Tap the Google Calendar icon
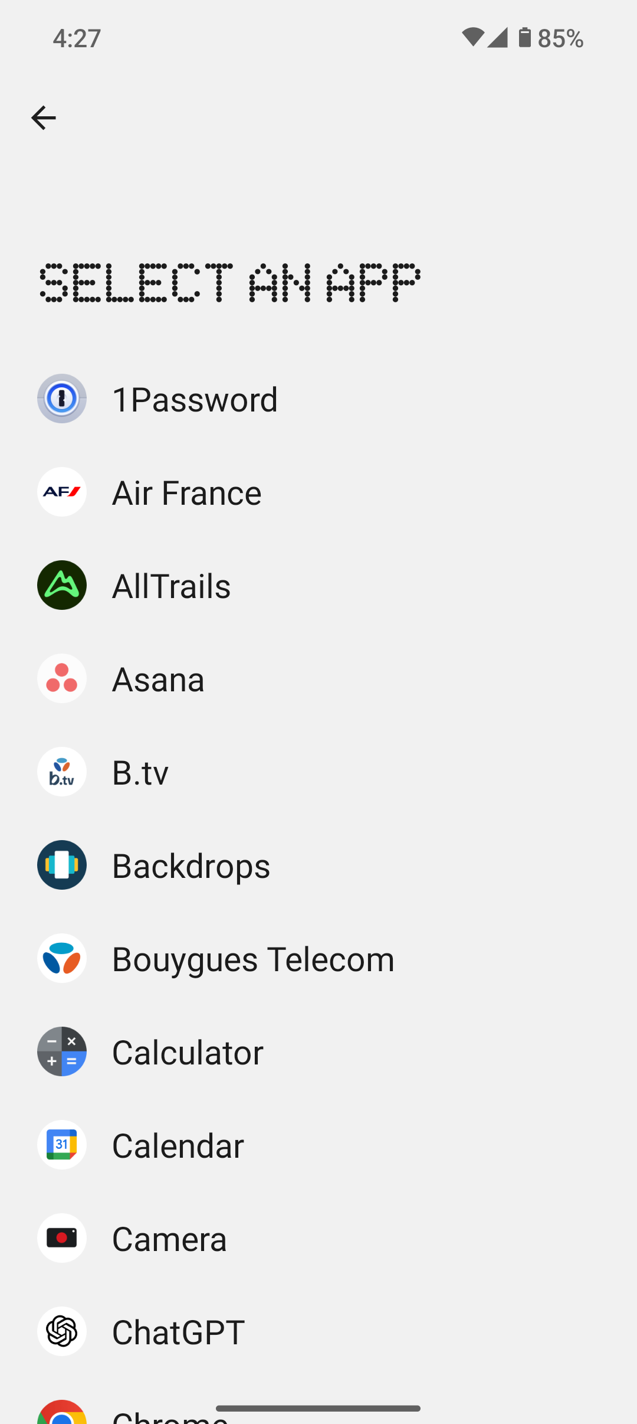This screenshot has width=637, height=1424. pyautogui.click(x=62, y=1145)
